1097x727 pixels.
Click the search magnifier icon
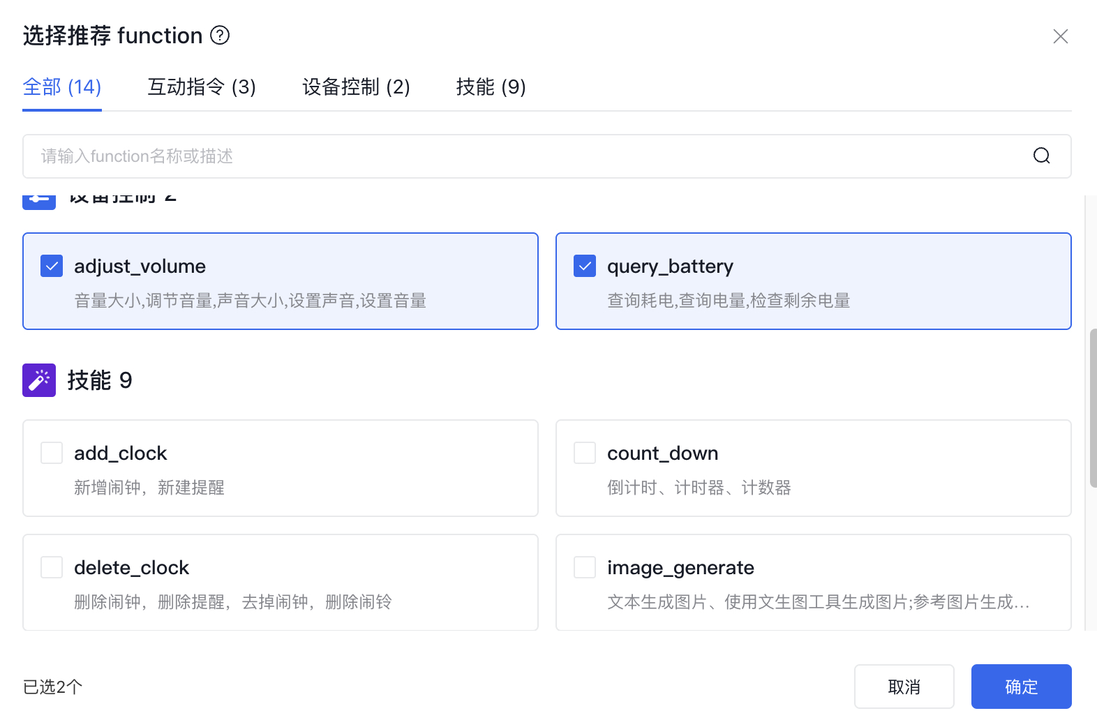pyautogui.click(x=1041, y=156)
